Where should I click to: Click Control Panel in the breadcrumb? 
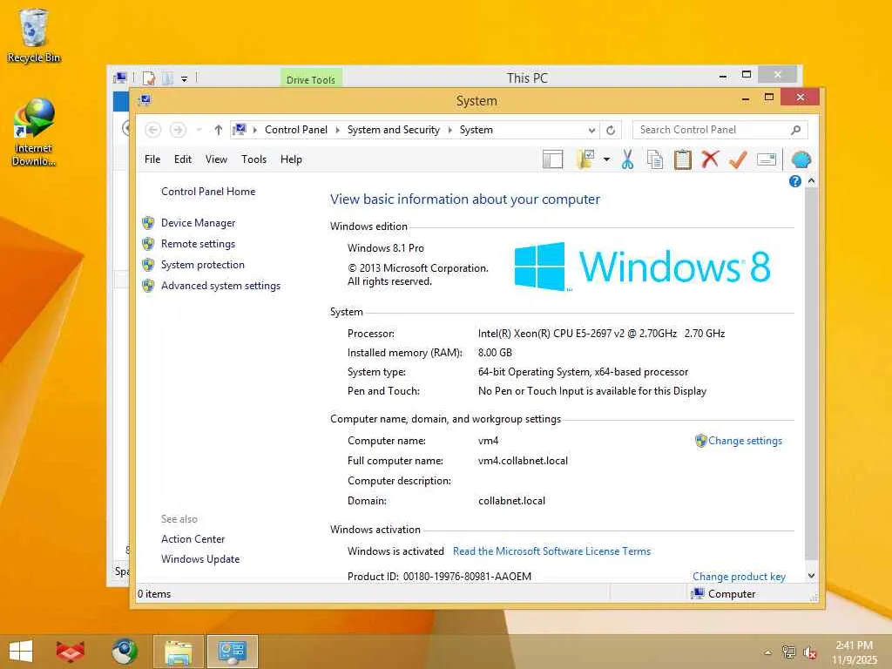pos(296,130)
